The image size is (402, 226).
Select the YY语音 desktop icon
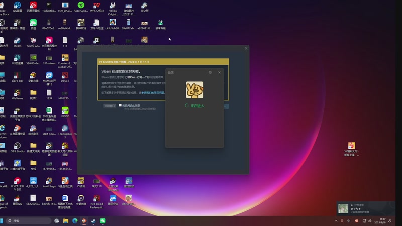[81, 182]
